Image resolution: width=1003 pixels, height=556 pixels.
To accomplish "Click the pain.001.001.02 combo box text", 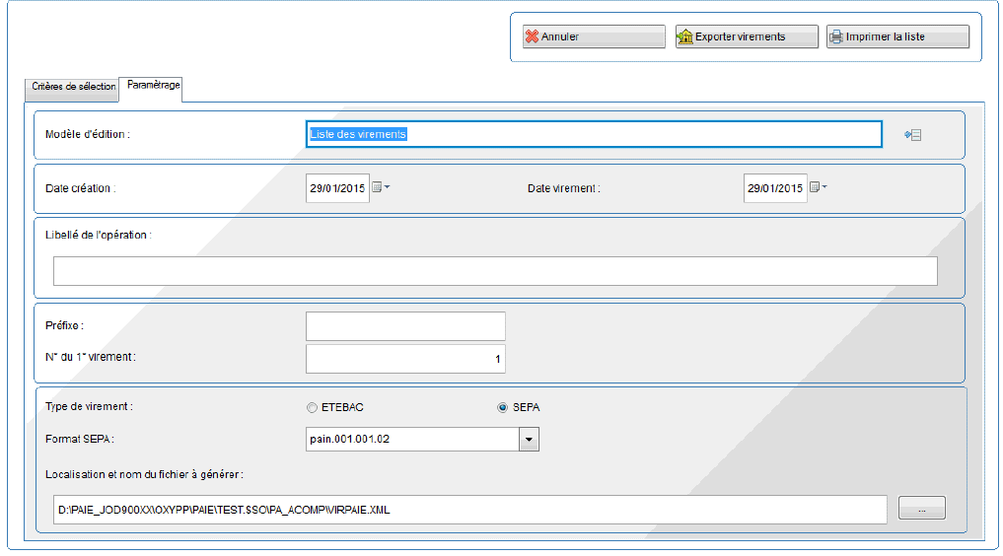I will (x=349, y=439).
